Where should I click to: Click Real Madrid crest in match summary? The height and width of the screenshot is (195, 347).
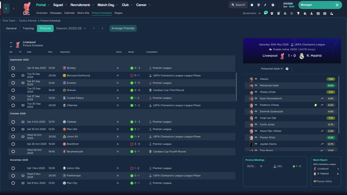point(302,56)
